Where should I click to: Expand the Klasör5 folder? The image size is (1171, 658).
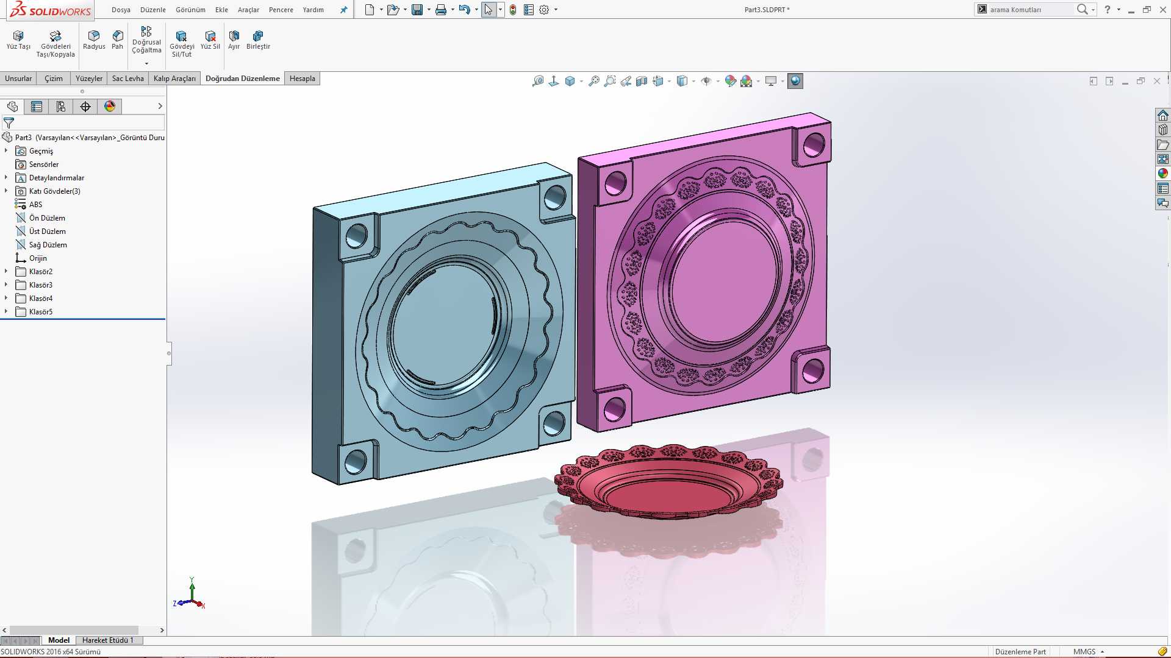[6, 311]
